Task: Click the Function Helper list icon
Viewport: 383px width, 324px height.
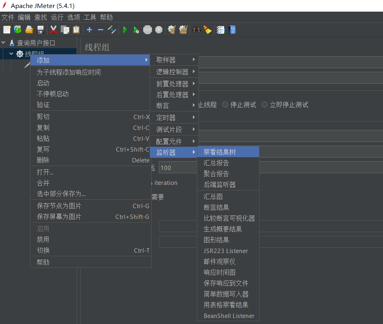Action: (221, 30)
